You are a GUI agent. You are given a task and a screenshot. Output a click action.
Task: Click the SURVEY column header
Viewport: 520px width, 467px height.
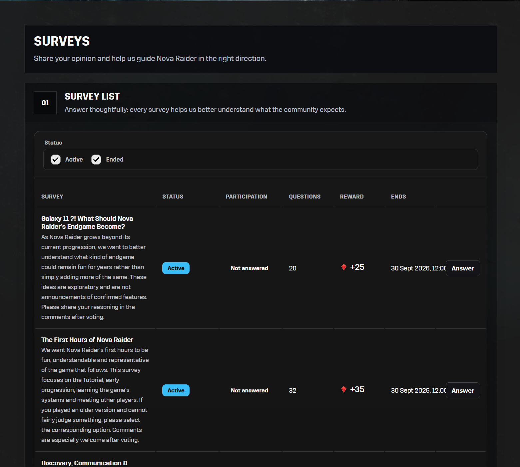tap(52, 197)
